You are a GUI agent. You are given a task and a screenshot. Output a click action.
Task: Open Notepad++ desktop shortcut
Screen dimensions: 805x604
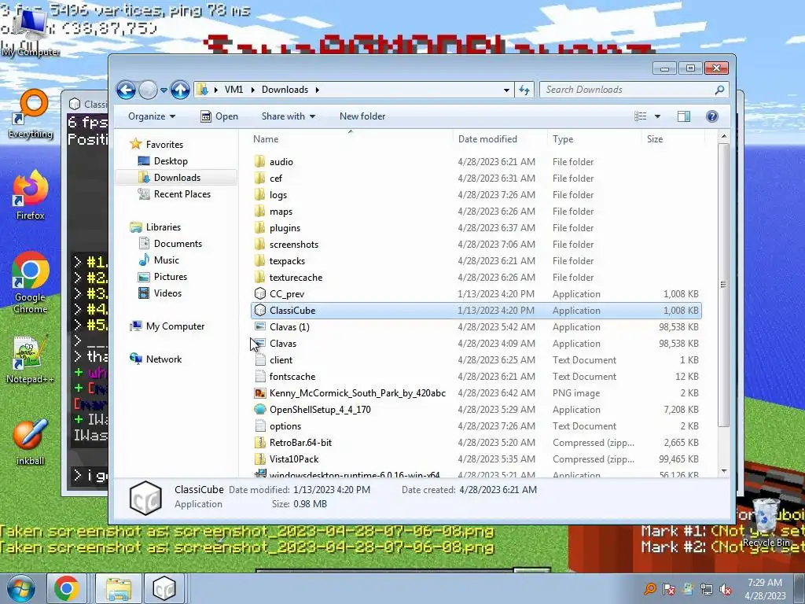30,359
